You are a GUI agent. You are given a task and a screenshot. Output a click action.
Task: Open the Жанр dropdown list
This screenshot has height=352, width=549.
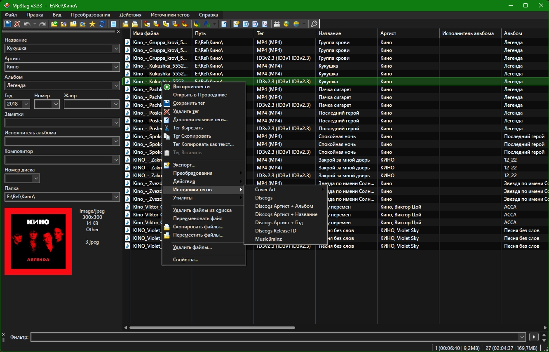115,104
